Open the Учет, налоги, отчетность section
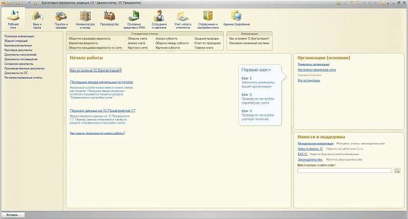This screenshot has height=219, width=408. pos(183,20)
